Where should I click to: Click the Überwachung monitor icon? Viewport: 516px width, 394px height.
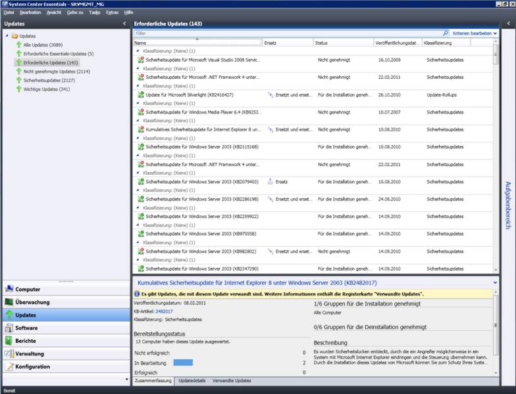pos(9,302)
